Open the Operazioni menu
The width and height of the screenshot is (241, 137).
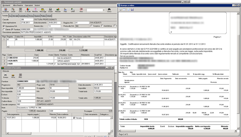(29, 6)
